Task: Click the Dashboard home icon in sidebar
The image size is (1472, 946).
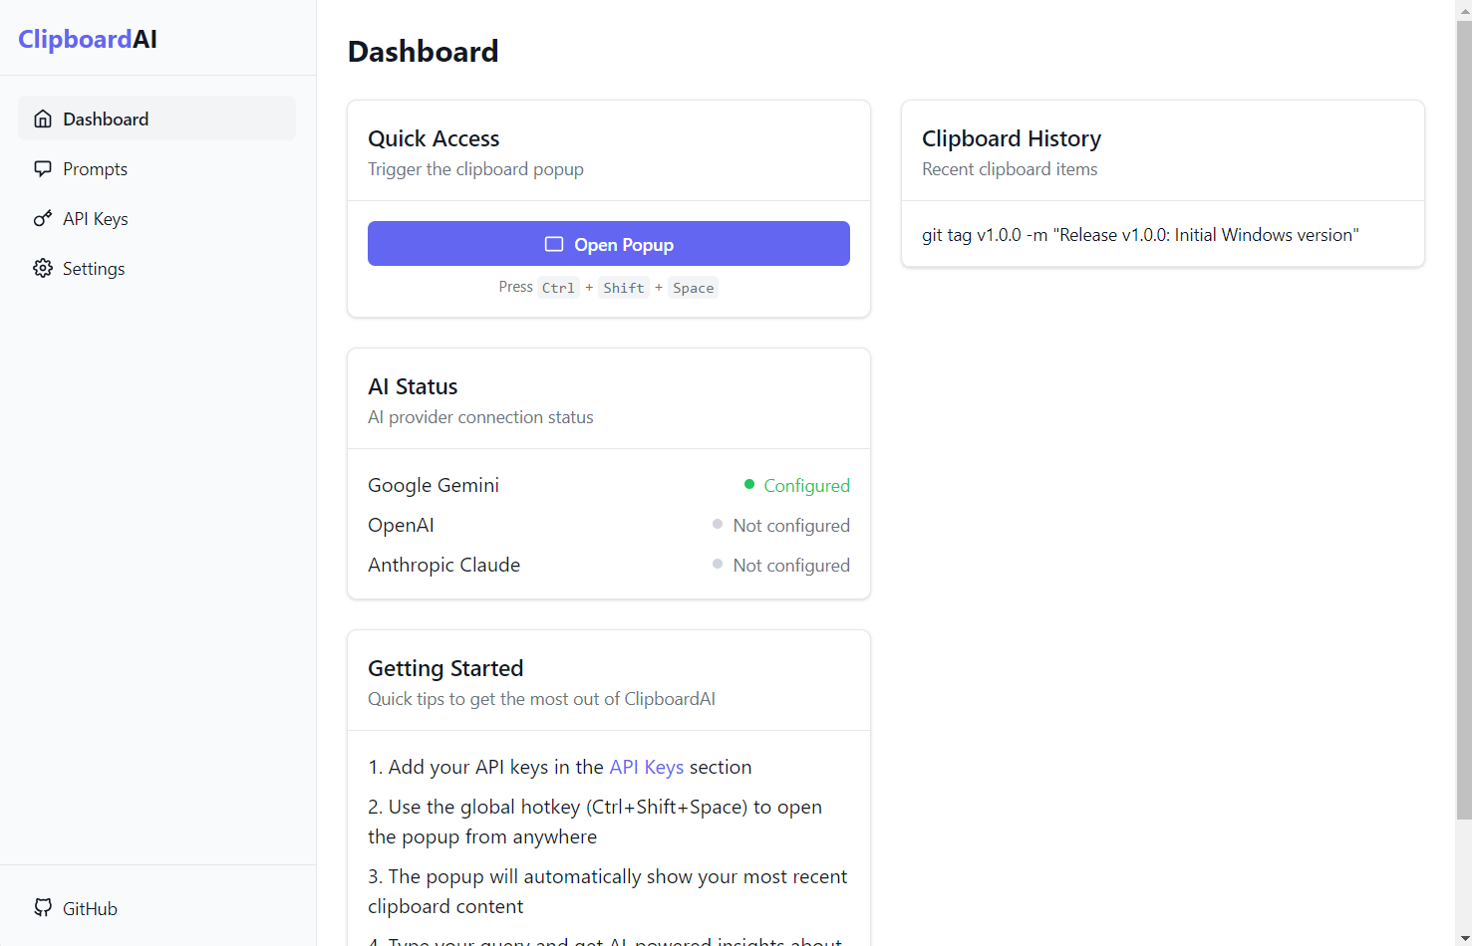Action: pos(43,118)
